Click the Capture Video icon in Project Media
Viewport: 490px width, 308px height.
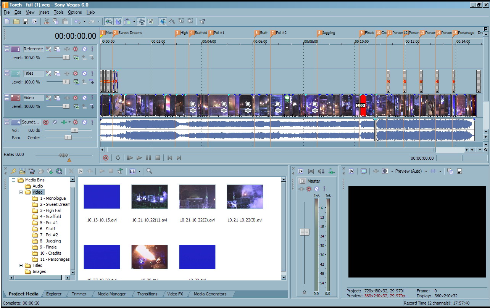pyautogui.click(x=31, y=172)
